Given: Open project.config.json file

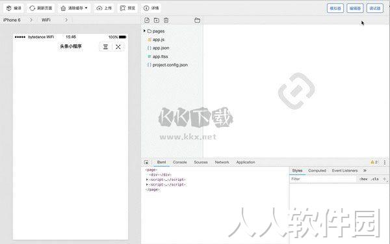Looking at the screenshot, I should [x=170, y=64].
